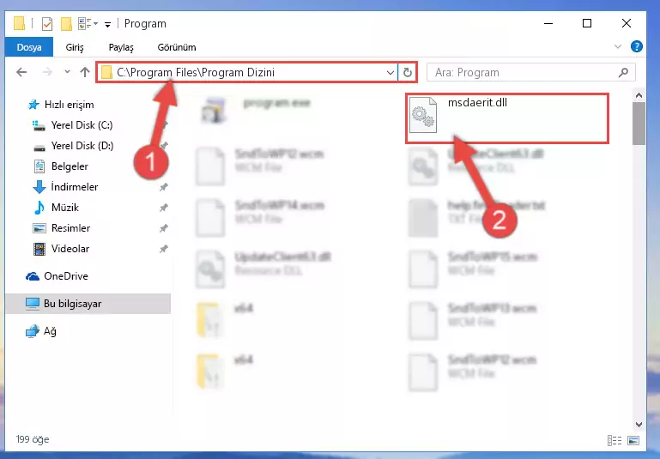
Task: Select Hızlı erişim in navigation pane
Action: pos(69,105)
